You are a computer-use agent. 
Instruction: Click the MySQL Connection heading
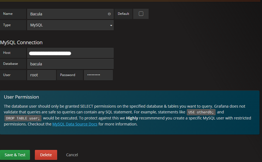(x=21, y=42)
